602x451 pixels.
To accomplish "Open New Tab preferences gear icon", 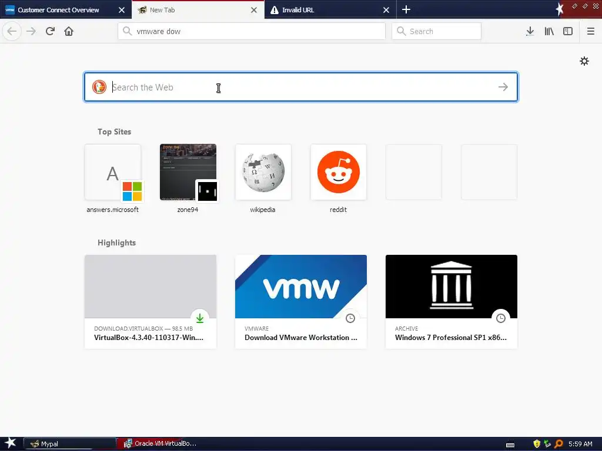I will pyautogui.click(x=584, y=61).
